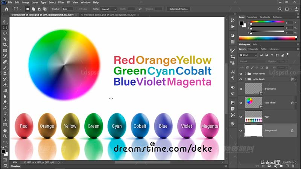This screenshot has width=301, height=169.
Task: Select the Gradient tool
Action: click(5, 91)
